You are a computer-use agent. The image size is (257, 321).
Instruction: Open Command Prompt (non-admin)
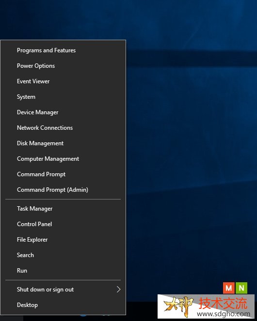[63, 174]
